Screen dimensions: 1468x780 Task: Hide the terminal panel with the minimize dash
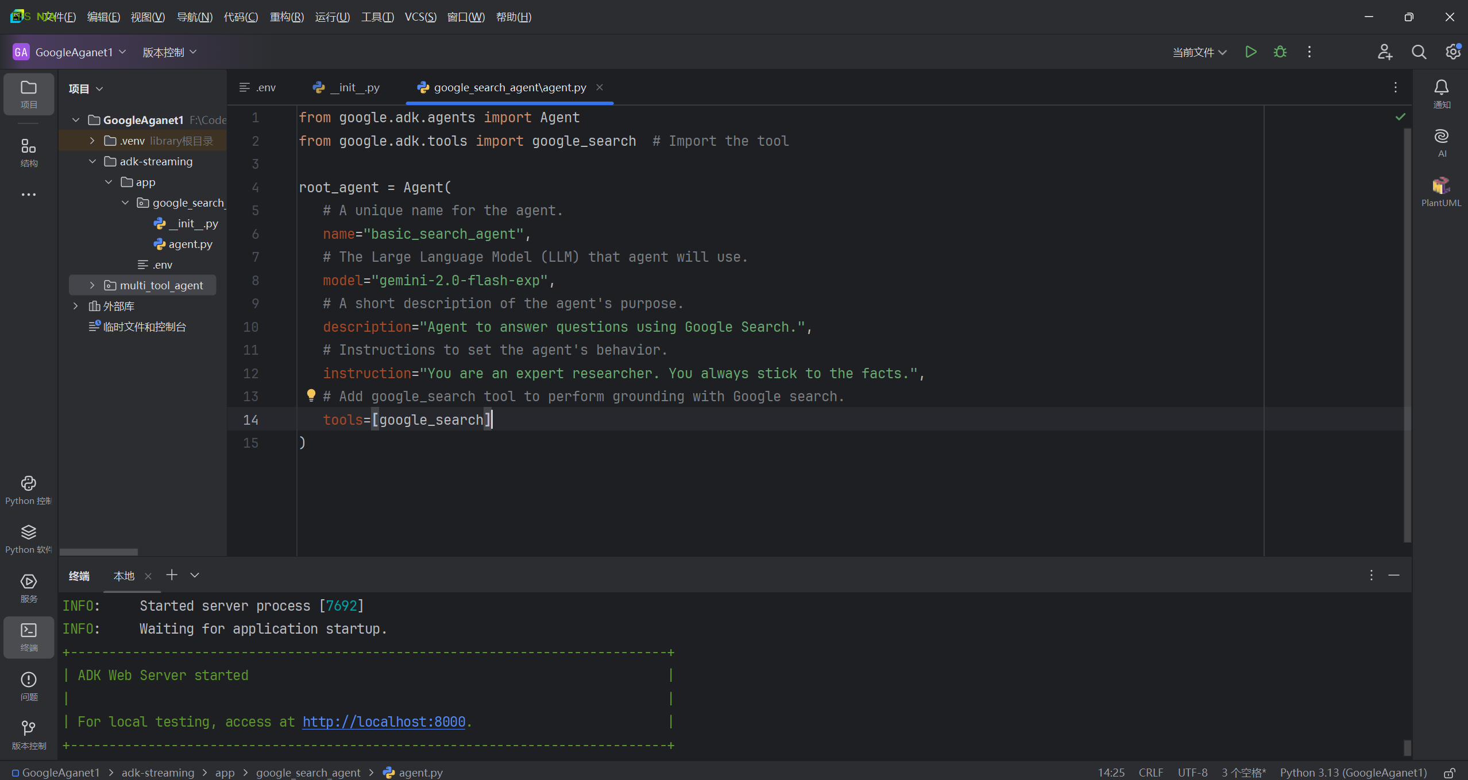[1393, 575]
